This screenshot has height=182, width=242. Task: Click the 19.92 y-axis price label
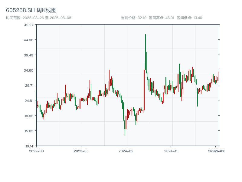click(x=29, y=116)
